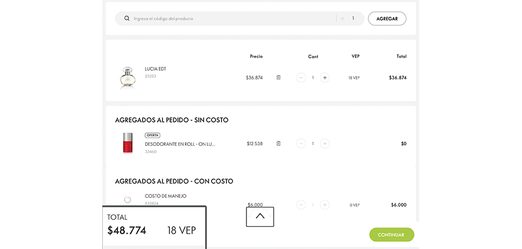Decrease Desodorante quantity with minus button
The width and height of the screenshot is (522, 249).
pyautogui.click(x=301, y=144)
